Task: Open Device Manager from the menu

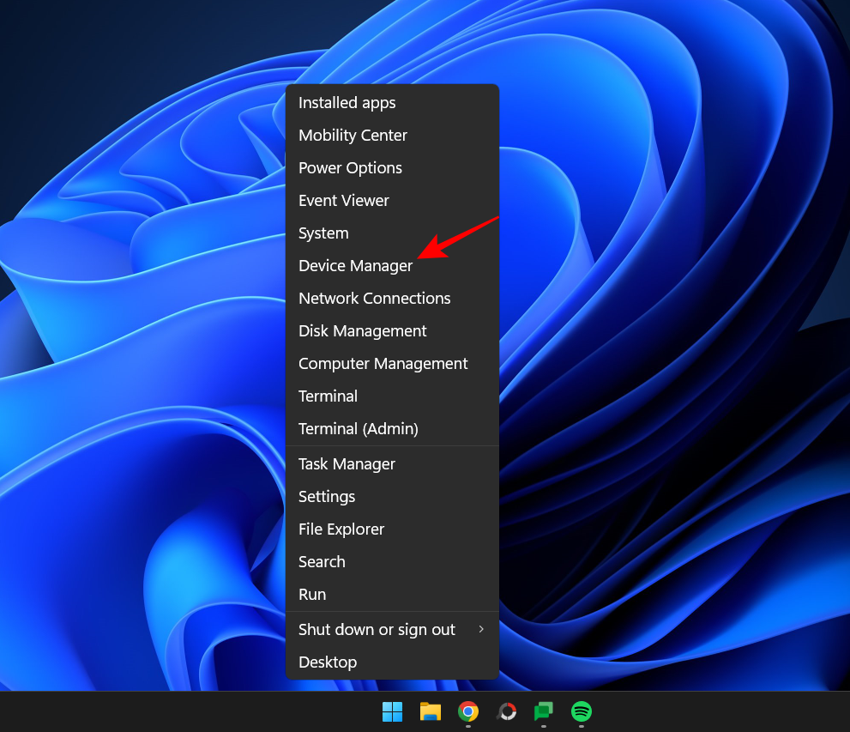Action: tap(355, 265)
